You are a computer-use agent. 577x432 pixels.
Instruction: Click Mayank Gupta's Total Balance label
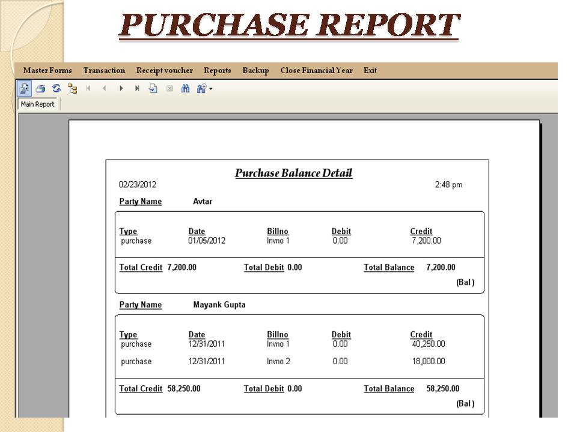click(x=389, y=389)
